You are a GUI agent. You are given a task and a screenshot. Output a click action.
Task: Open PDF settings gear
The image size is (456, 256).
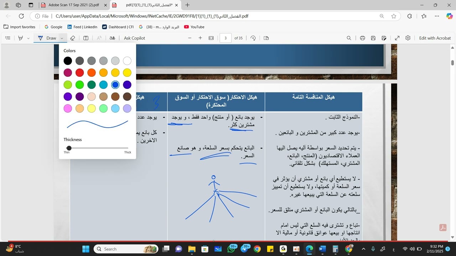(408, 38)
